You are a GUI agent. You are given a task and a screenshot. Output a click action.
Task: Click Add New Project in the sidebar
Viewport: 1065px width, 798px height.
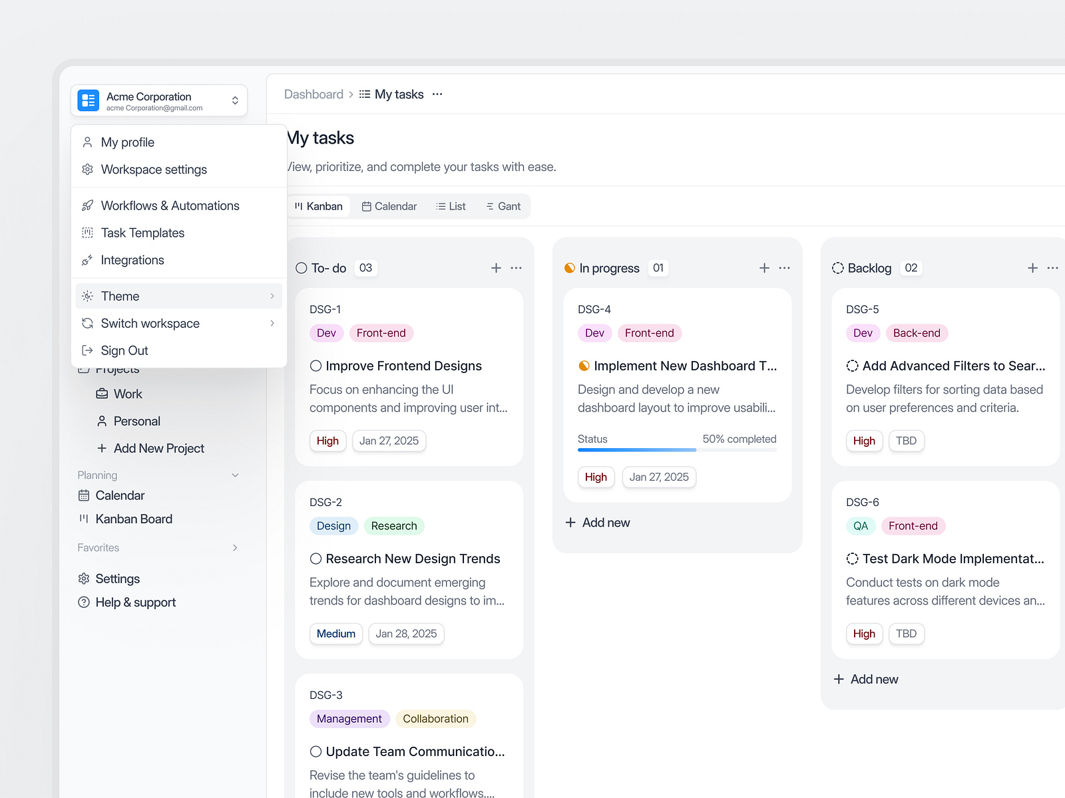(x=158, y=448)
